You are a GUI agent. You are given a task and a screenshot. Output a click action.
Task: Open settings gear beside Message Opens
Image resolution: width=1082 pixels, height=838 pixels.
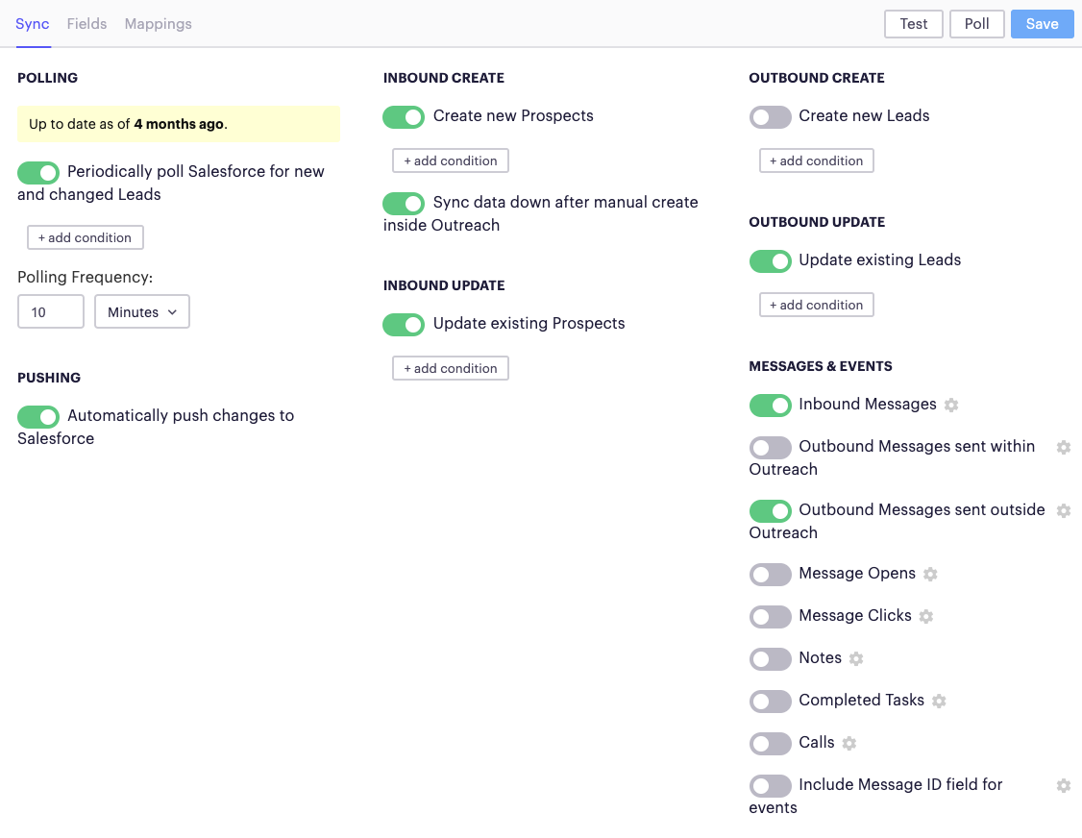[930, 574]
